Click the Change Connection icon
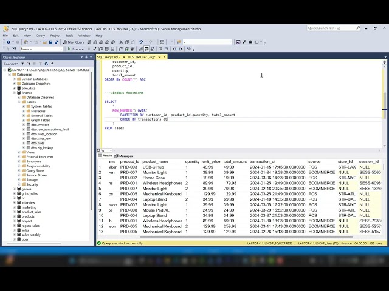The width and height of the screenshot is (389, 291). click(15, 49)
